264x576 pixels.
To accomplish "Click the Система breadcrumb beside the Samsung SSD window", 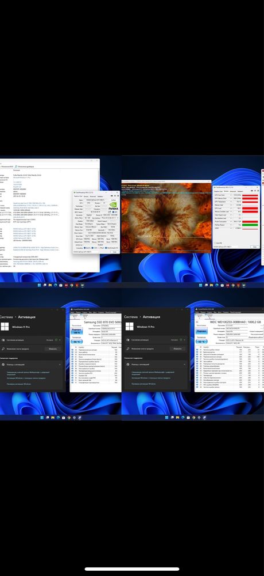I will click(6, 317).
